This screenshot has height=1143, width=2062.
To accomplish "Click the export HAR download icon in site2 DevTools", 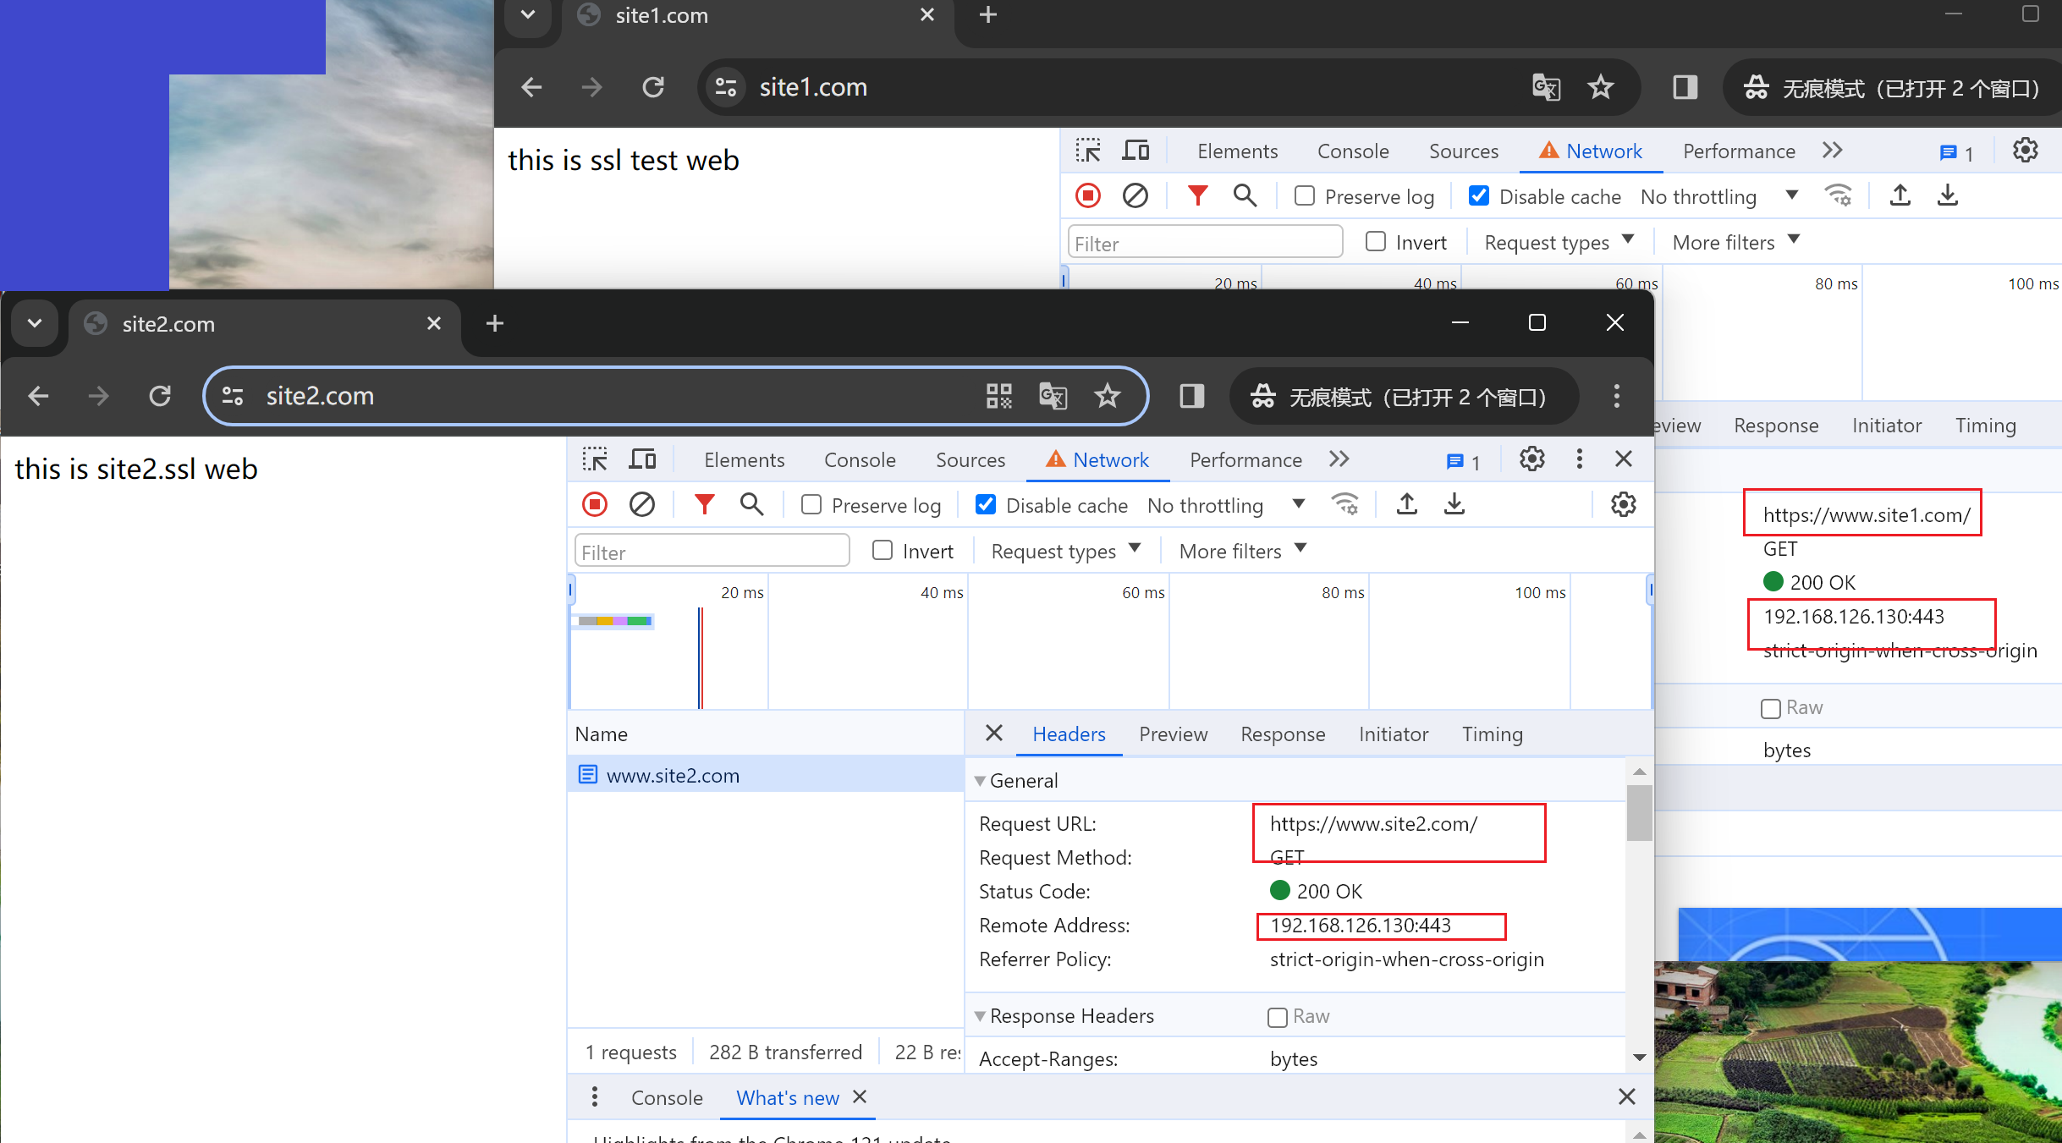I will (1454, 505).
